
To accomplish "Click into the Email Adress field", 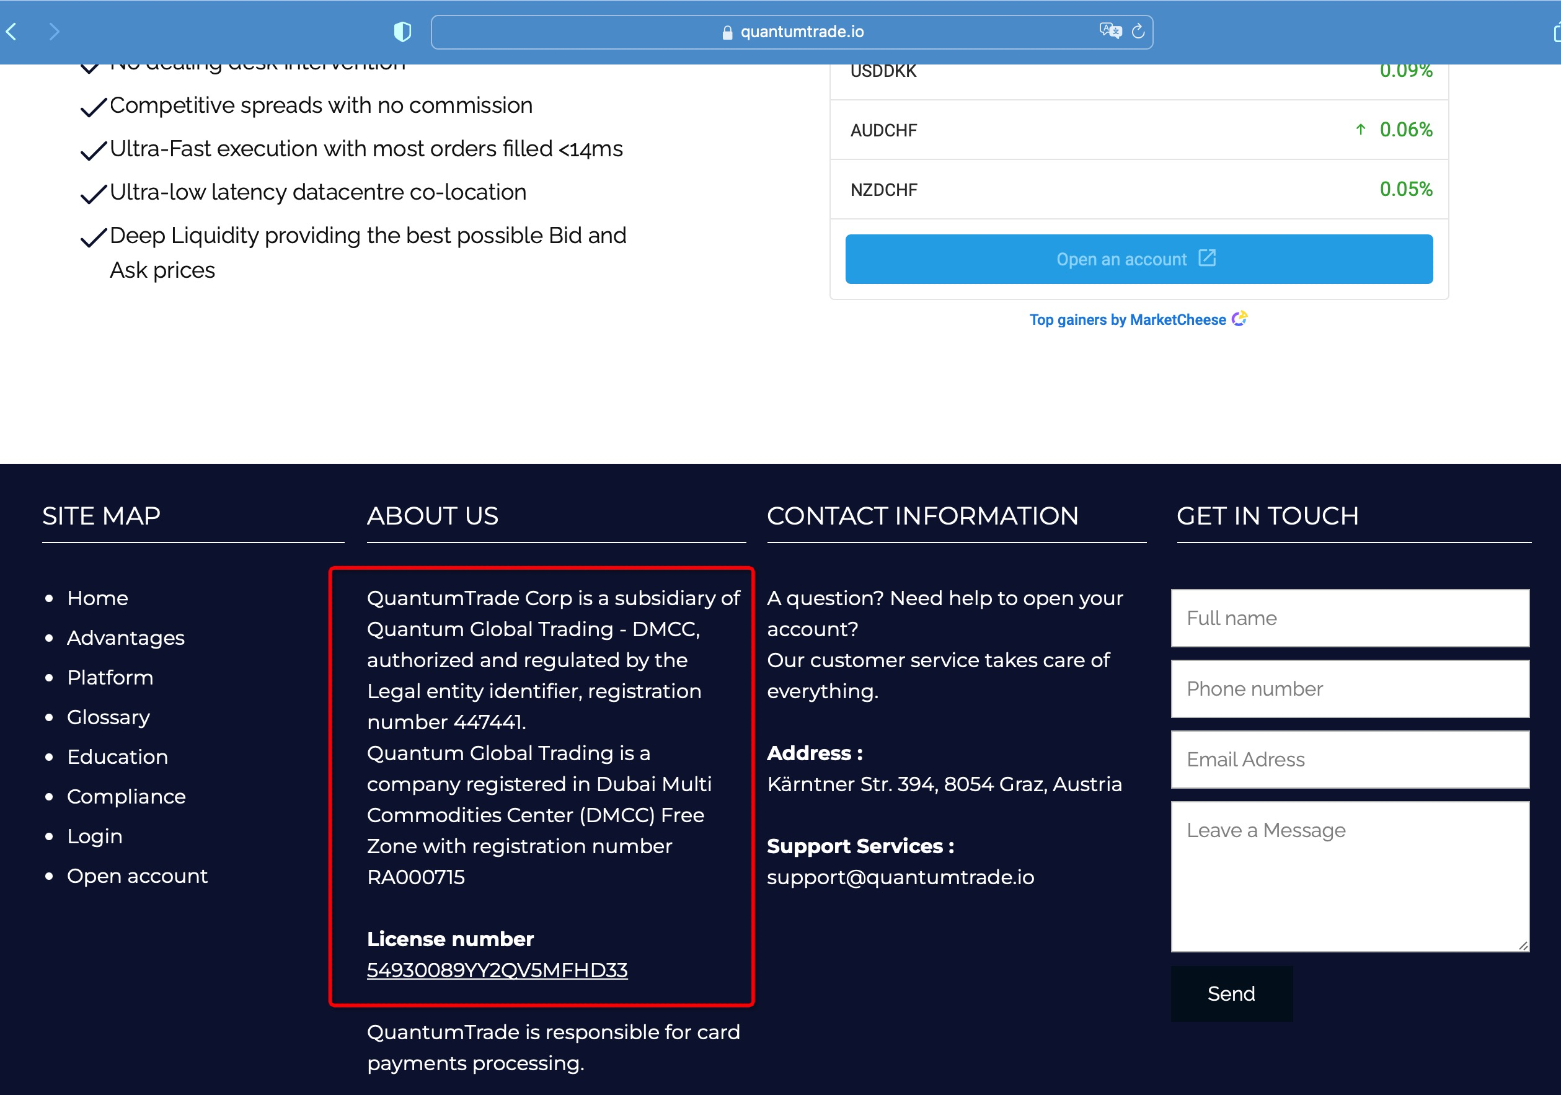I will pos(1350,760).
